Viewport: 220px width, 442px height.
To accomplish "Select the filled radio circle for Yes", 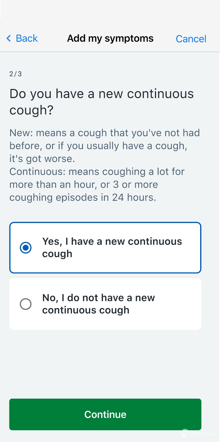I will (26, 248).
